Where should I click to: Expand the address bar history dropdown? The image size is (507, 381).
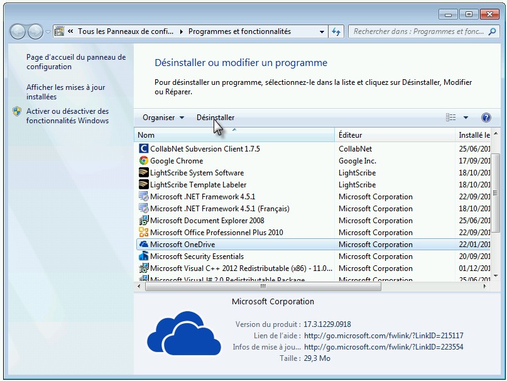tap(322, 31)
